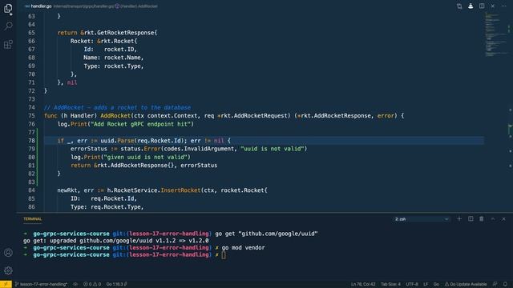The width and height of the screenshot is (513, 288).
Task: Open the Search view in activity bar
Action: (x=8, y=26)
